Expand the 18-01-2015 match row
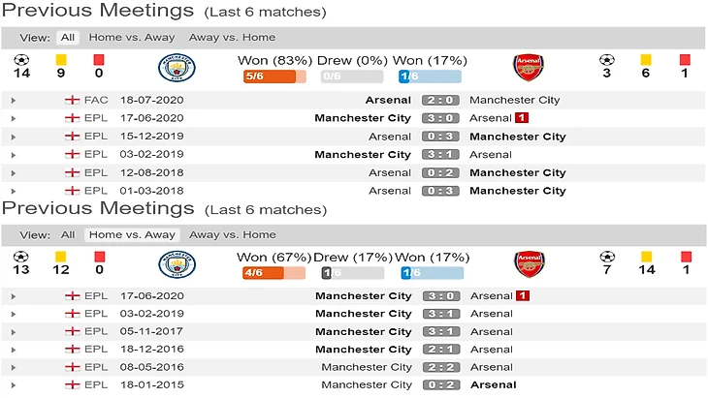Image resolution: width=708 pixels, height=398 pixels. tap(12, 385)
